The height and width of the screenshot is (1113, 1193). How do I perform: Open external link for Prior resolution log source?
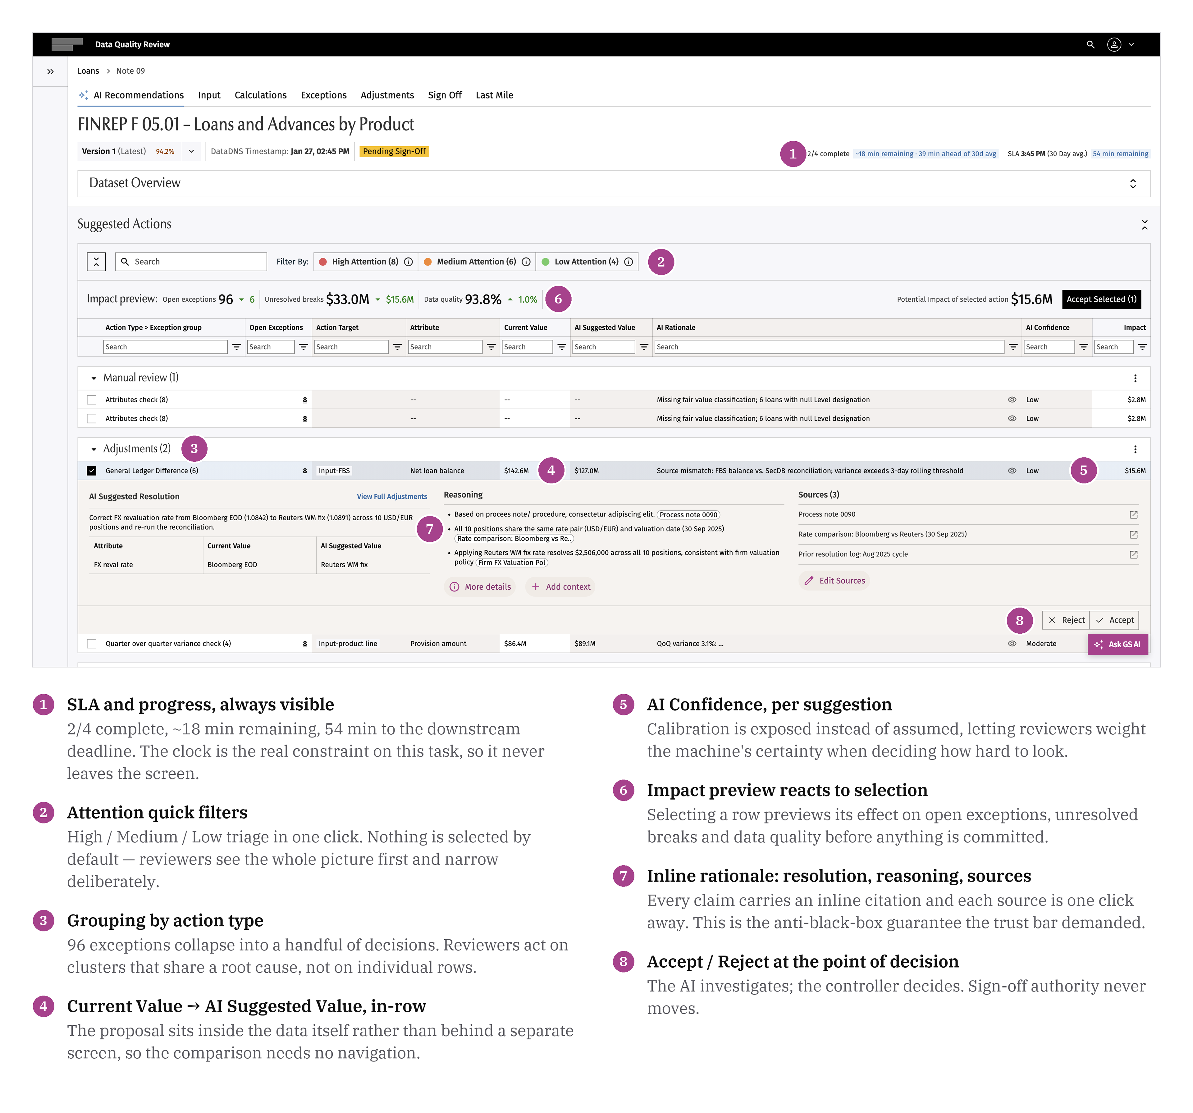tap(1133, 554)
